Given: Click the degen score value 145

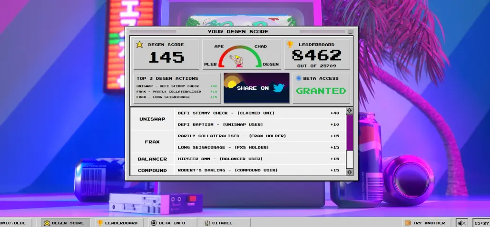Looking at the screenshot, I should (166, 57).
